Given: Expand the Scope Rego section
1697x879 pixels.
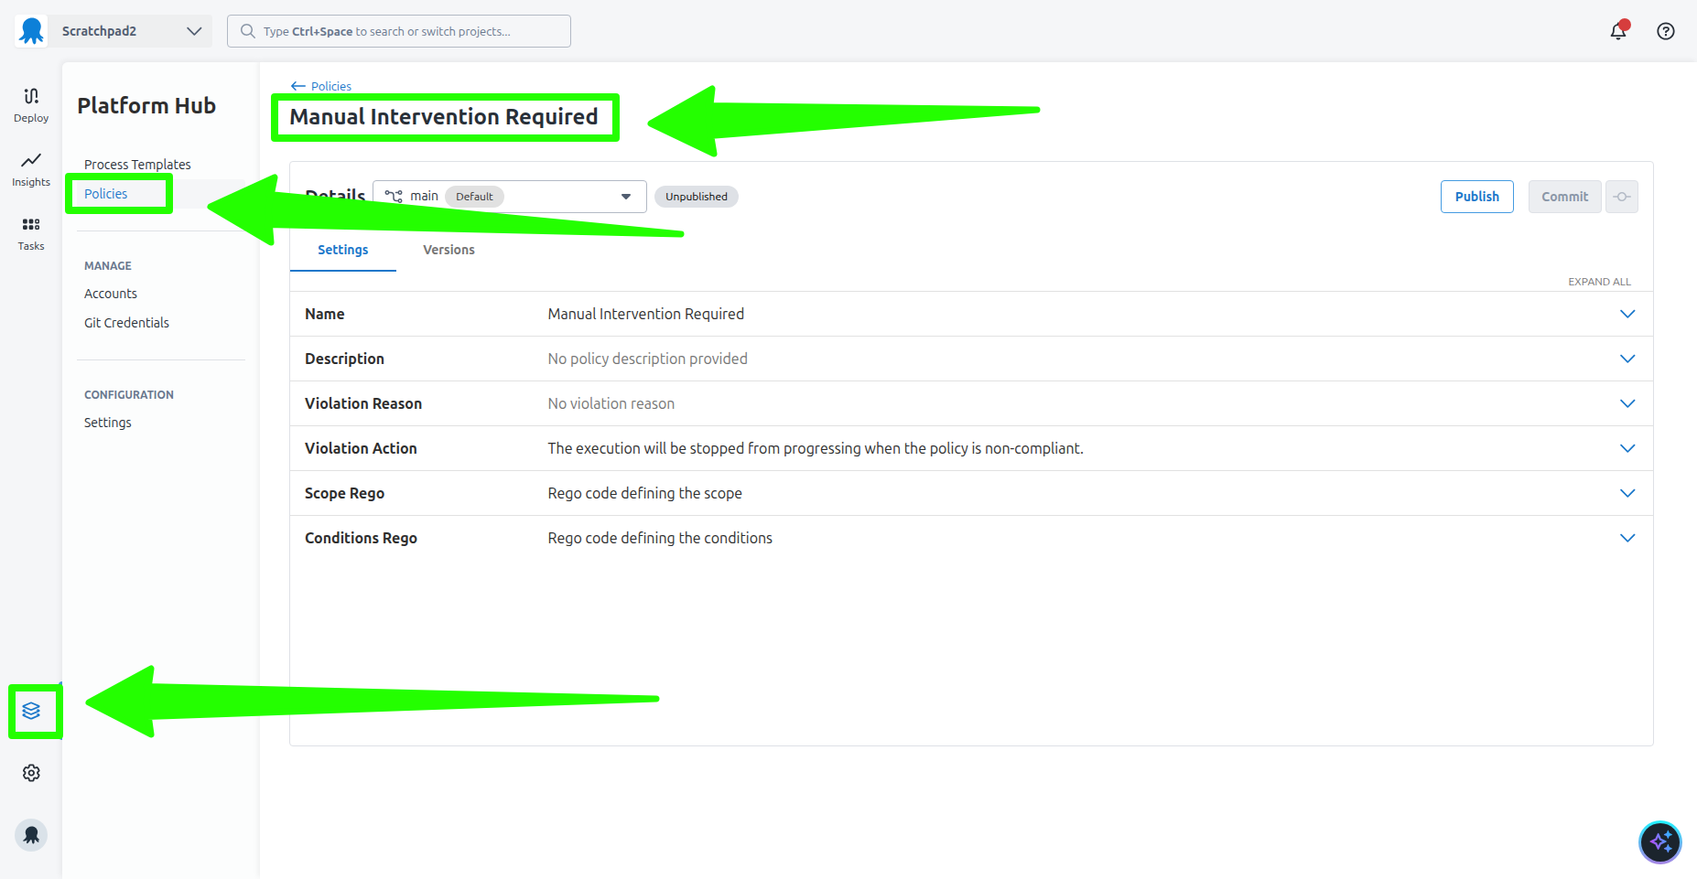Looking at the screenshot, I should [x=1627, y=493].
